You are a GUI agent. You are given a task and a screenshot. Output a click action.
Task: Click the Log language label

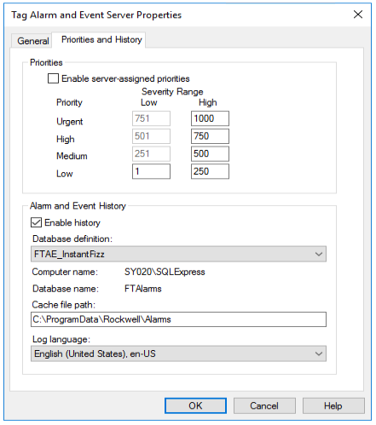tap(61, 339)
